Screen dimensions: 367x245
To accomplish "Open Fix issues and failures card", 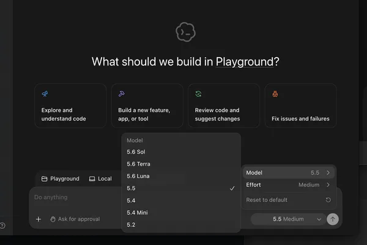I will coord(301,106).
